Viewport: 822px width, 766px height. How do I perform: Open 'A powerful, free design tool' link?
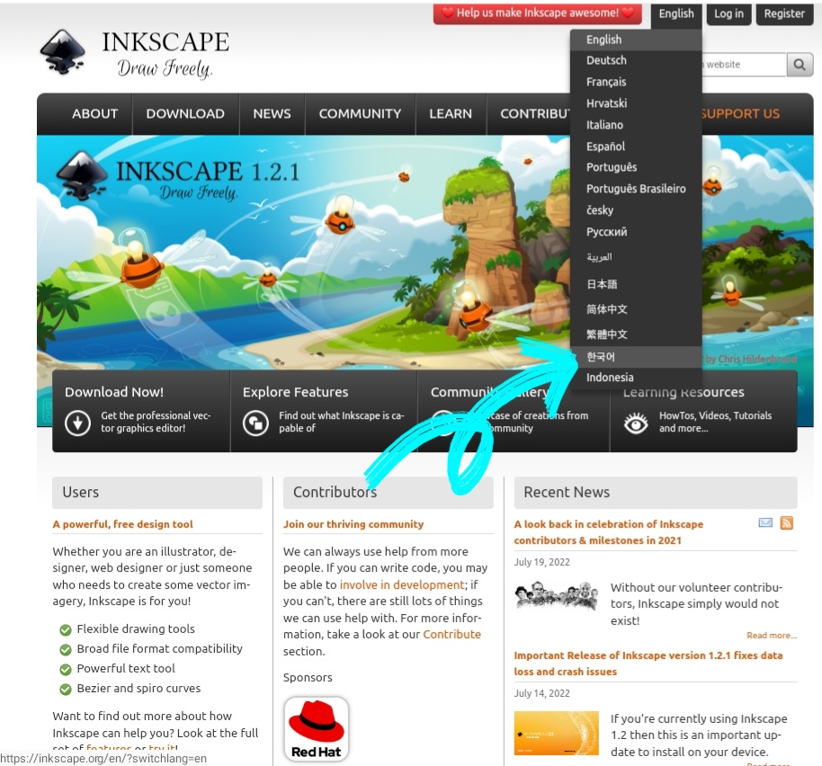click(x=122, y=524)
